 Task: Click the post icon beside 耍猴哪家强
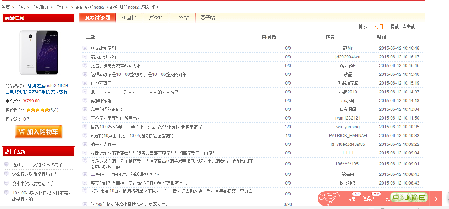click(85, 101)
